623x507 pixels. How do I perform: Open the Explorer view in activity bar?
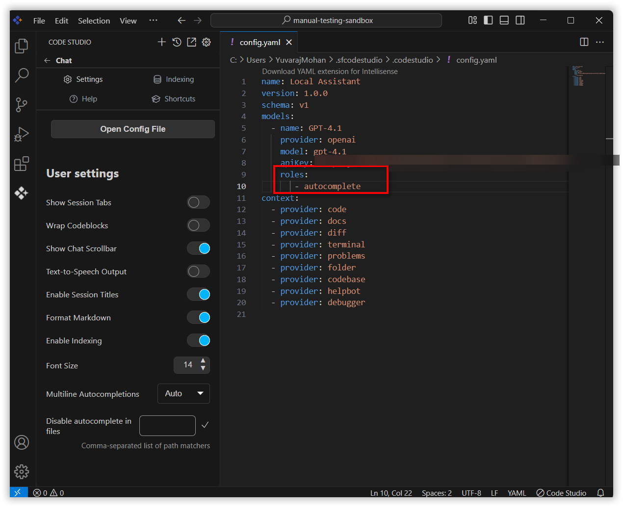click(x=22, y=46)
